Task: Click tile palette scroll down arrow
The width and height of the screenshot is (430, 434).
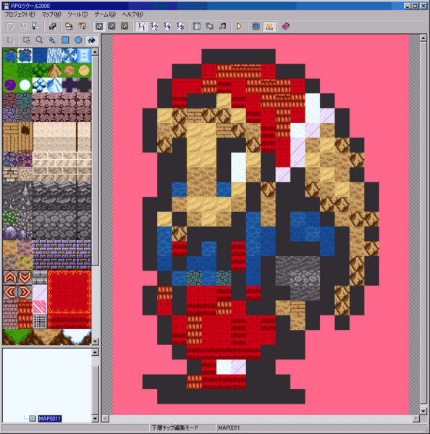Action: point(95,341)
